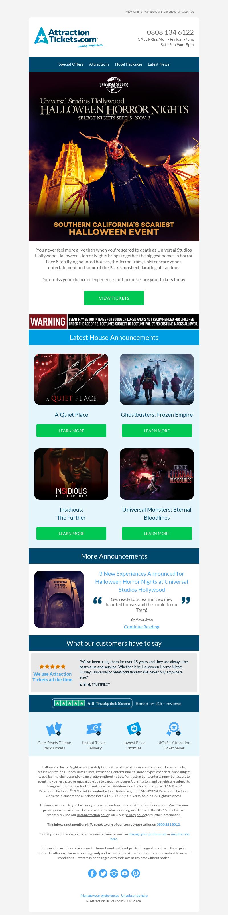Click the Instant Ticket Delivery icon
Viewport: 228px width, 915px height.
tap(94, 729)
